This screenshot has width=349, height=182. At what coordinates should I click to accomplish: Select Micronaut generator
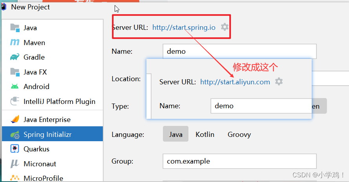[53, 164]
